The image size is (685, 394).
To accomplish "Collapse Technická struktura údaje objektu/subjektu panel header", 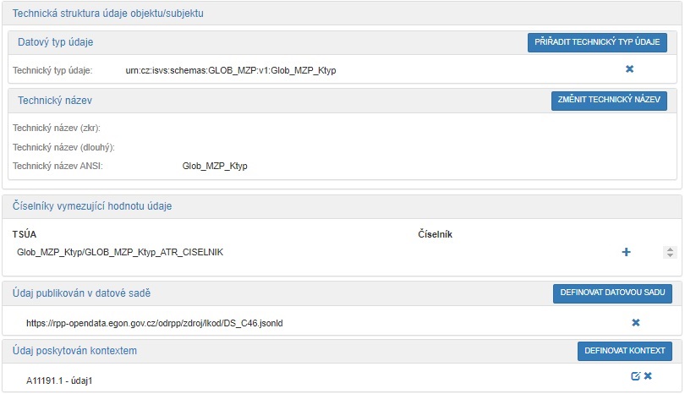I will (107, 14).
